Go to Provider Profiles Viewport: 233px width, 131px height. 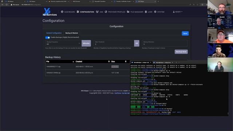pyautogui.click(x=115, y=12)
